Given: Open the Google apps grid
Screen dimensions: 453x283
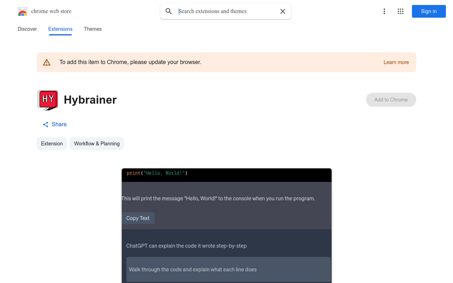Looking at the screenshot, I should (x=401, y=11).
